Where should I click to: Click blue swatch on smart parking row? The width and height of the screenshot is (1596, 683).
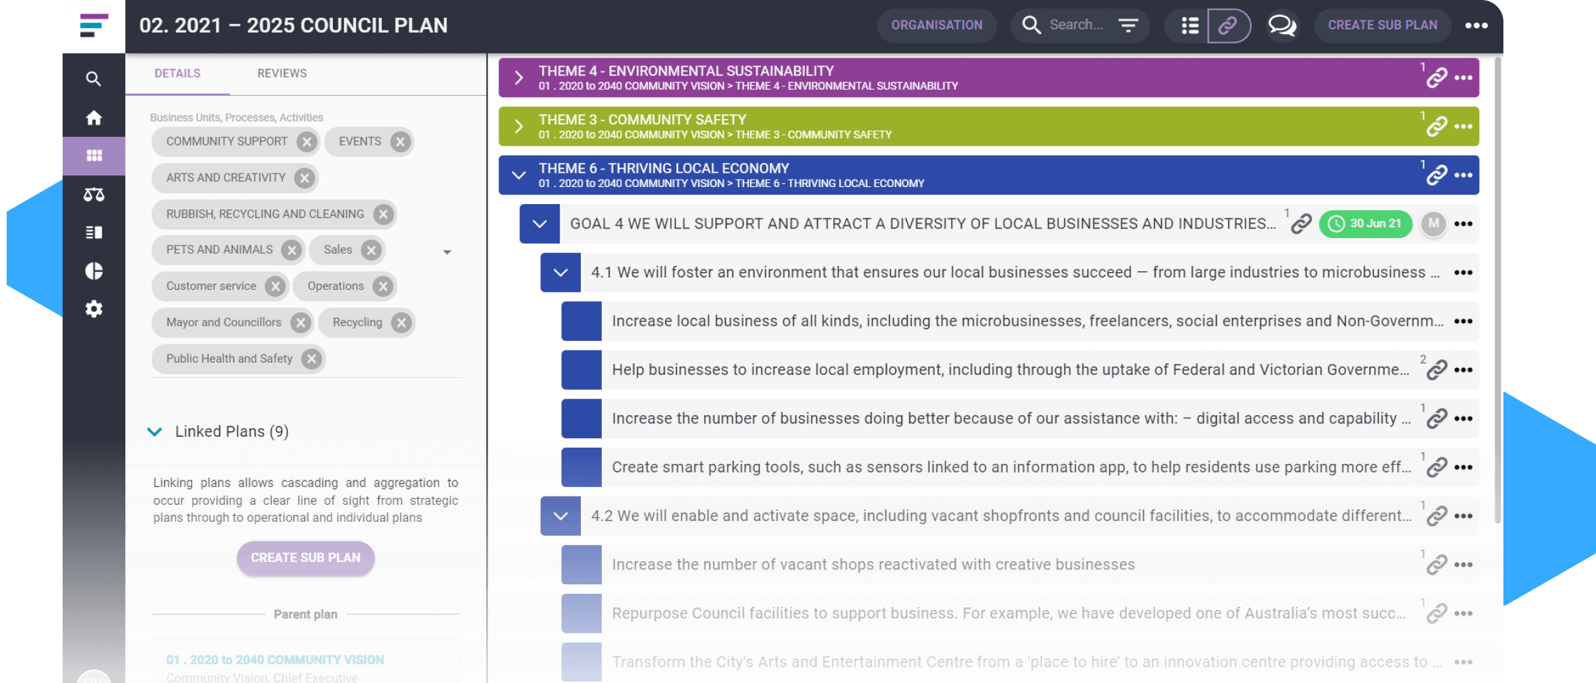581,467
